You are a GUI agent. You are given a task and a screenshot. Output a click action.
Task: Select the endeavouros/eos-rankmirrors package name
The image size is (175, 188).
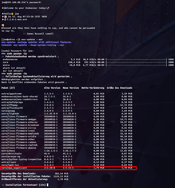[x=20, y=99]
